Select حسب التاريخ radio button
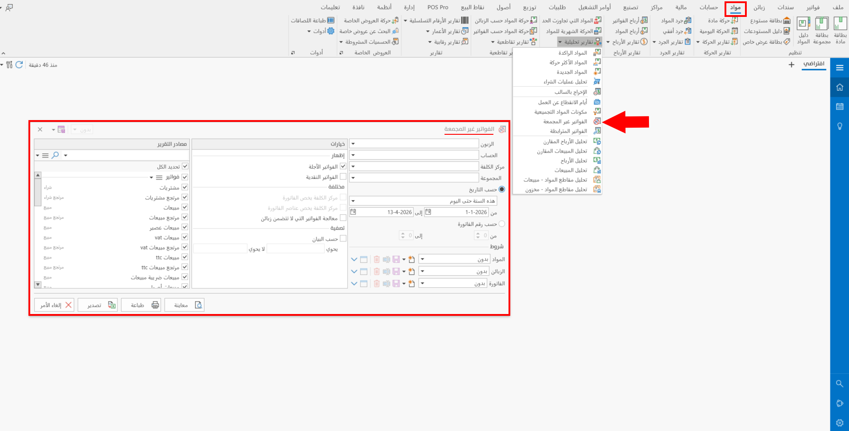This screenshot has height=431, width=849. 502,189
